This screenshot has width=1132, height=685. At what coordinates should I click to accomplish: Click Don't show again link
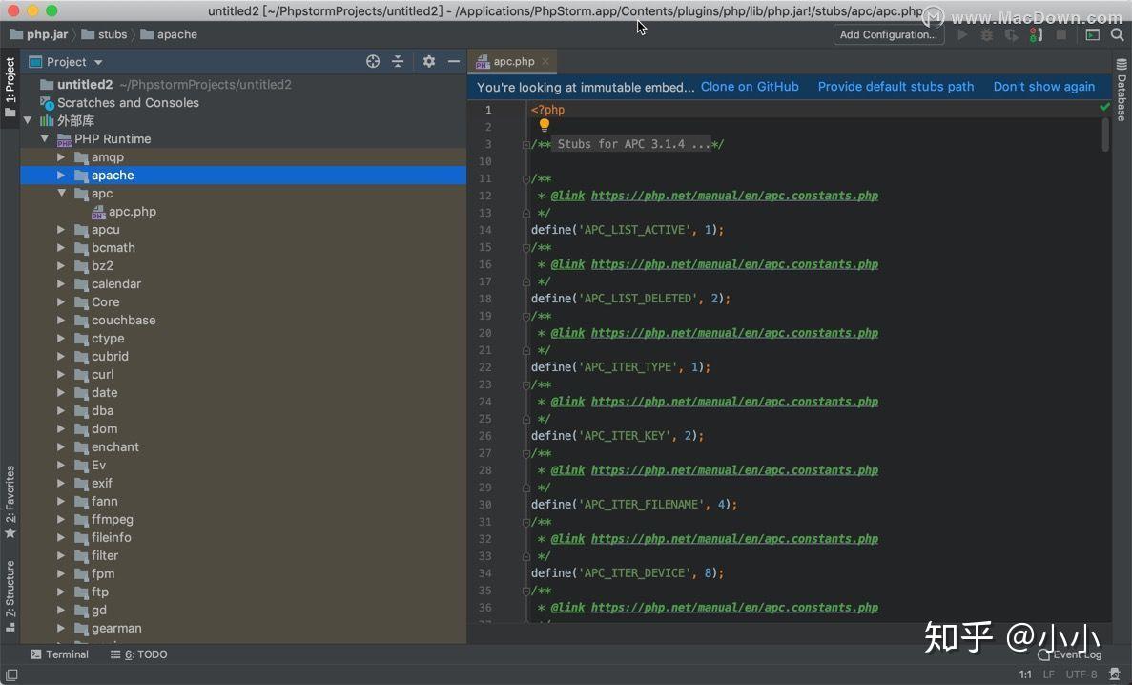tap(1044, 87)
